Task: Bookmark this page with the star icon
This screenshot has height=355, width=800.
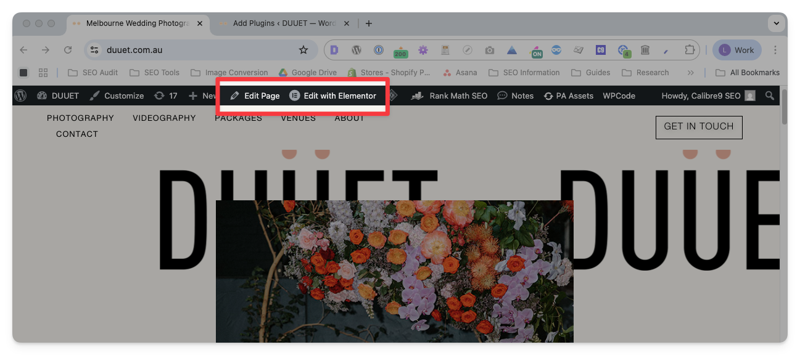Action: click(x=303, y=50)
